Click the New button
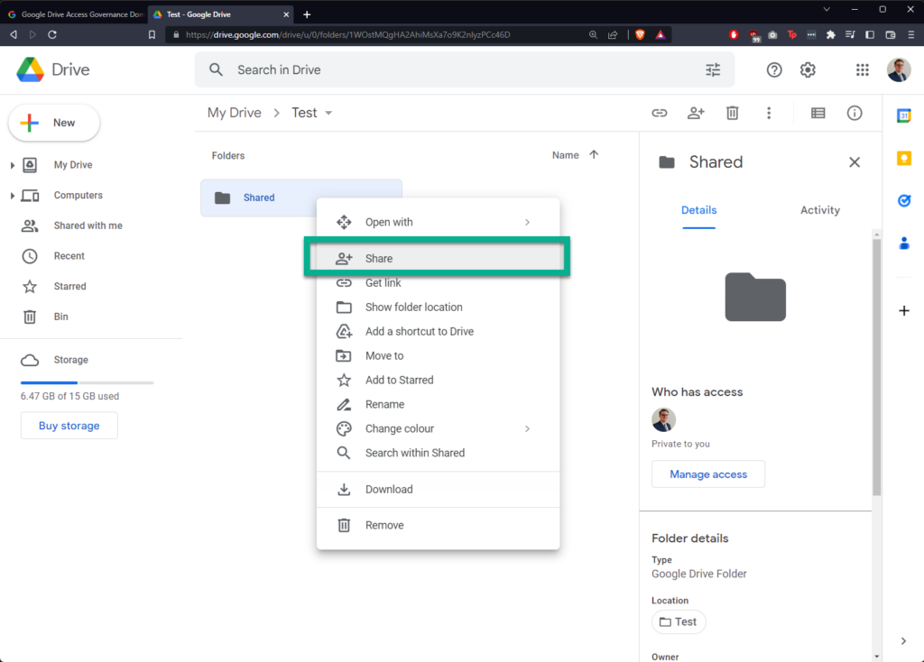This screenshot has width=924, height=662. [53, 123]
